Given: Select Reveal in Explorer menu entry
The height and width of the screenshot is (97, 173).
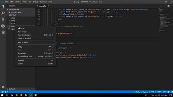Looking at the screenshot, I should pos(35,35).
